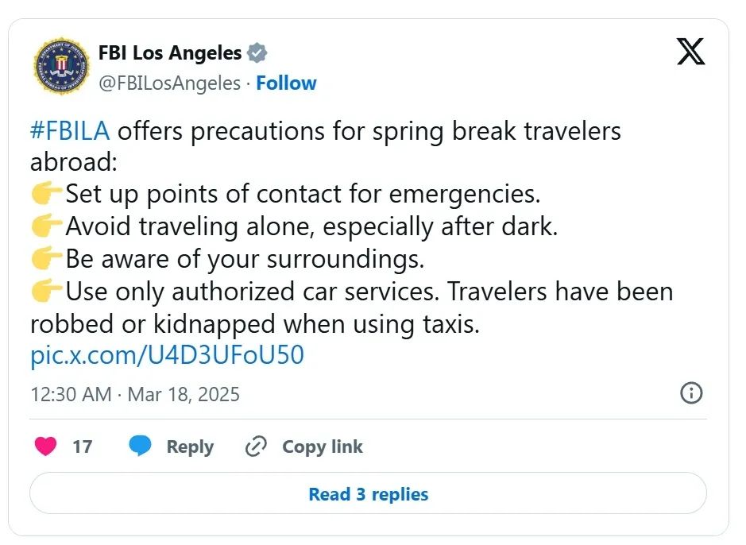Click the pointing hand before Be aware

(46, 259)
